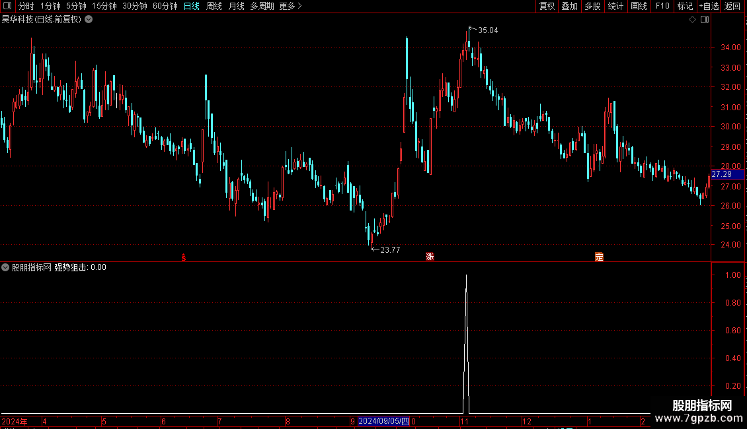Select the 1分钟 period

[x=50, y=6]
